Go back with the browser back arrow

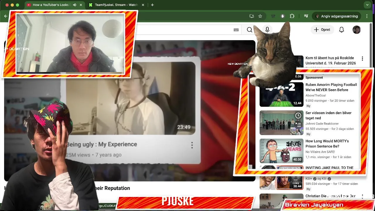coord(6,16)
